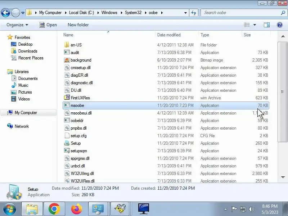Select the en-US folder
This screenshot has width=288, height=216.
tap(166, 45)
